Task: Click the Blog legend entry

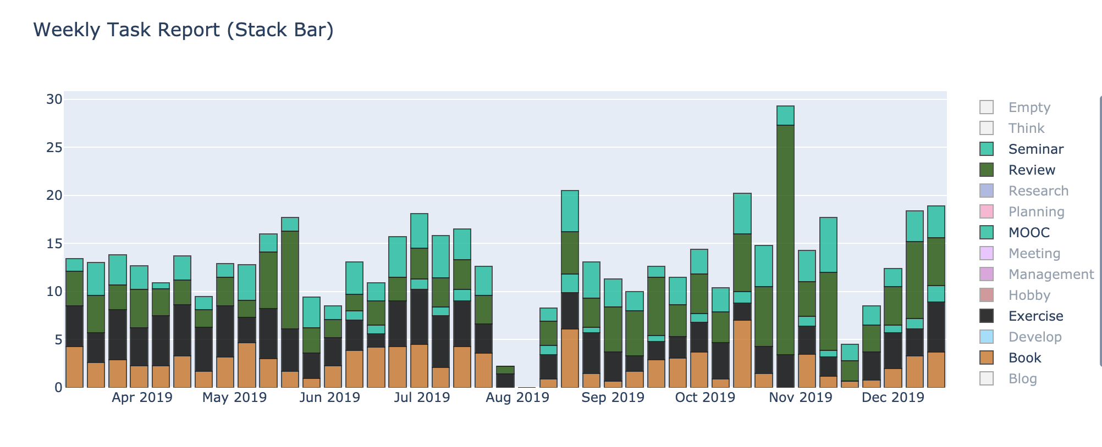Action: pos(1022,378)
